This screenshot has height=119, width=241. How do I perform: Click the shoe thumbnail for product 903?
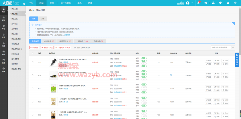(x=53, y=62)
